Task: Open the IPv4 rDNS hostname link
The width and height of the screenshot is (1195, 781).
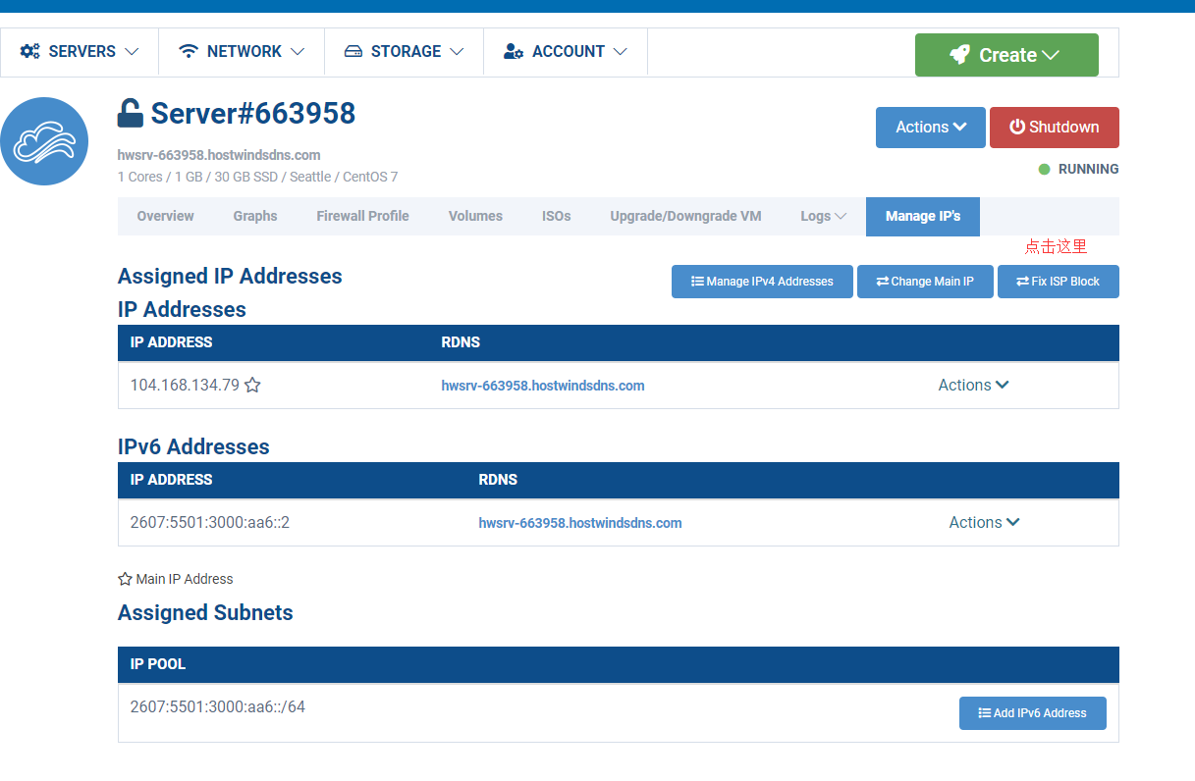Action: 543,386
